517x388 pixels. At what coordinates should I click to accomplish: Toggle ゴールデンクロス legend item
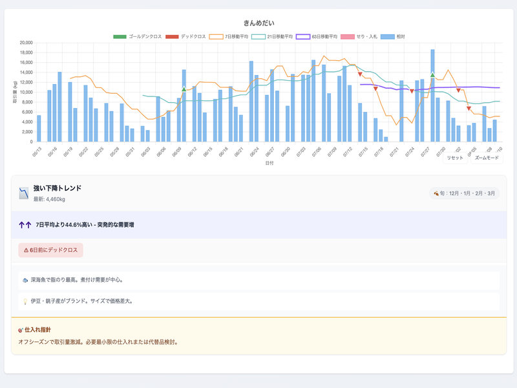pyautogui.click(x=138, y=37)
